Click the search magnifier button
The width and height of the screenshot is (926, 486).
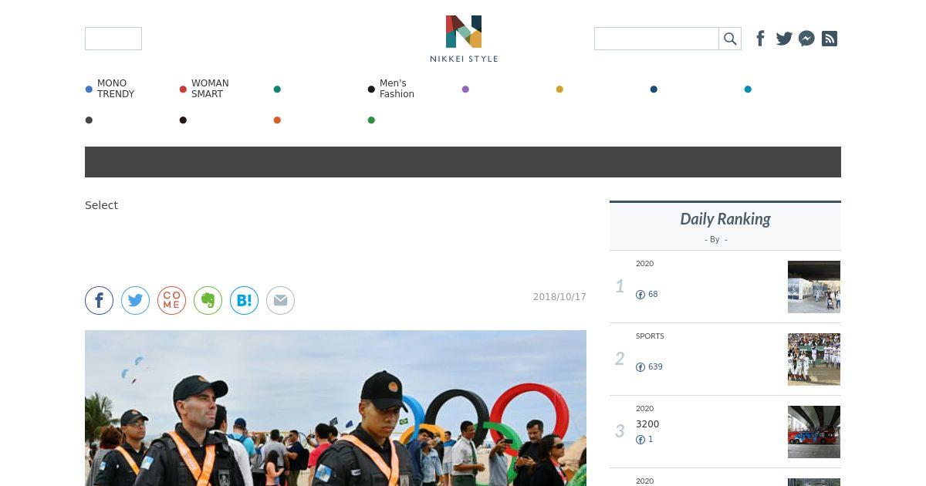[730, 39]
